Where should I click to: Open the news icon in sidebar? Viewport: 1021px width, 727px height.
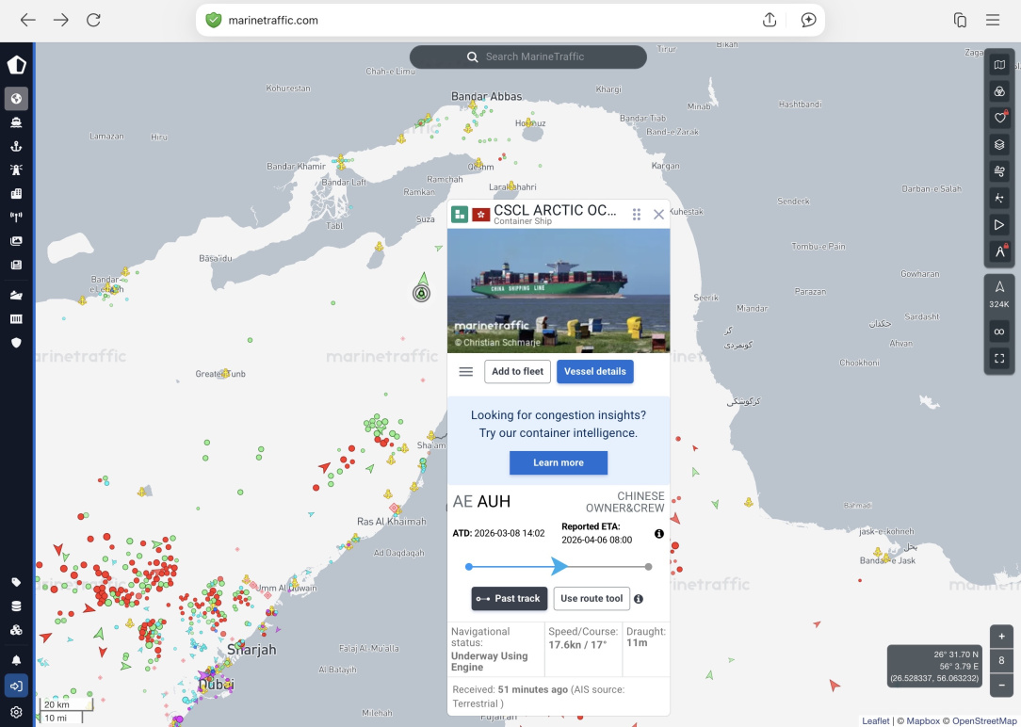point(16,265)
